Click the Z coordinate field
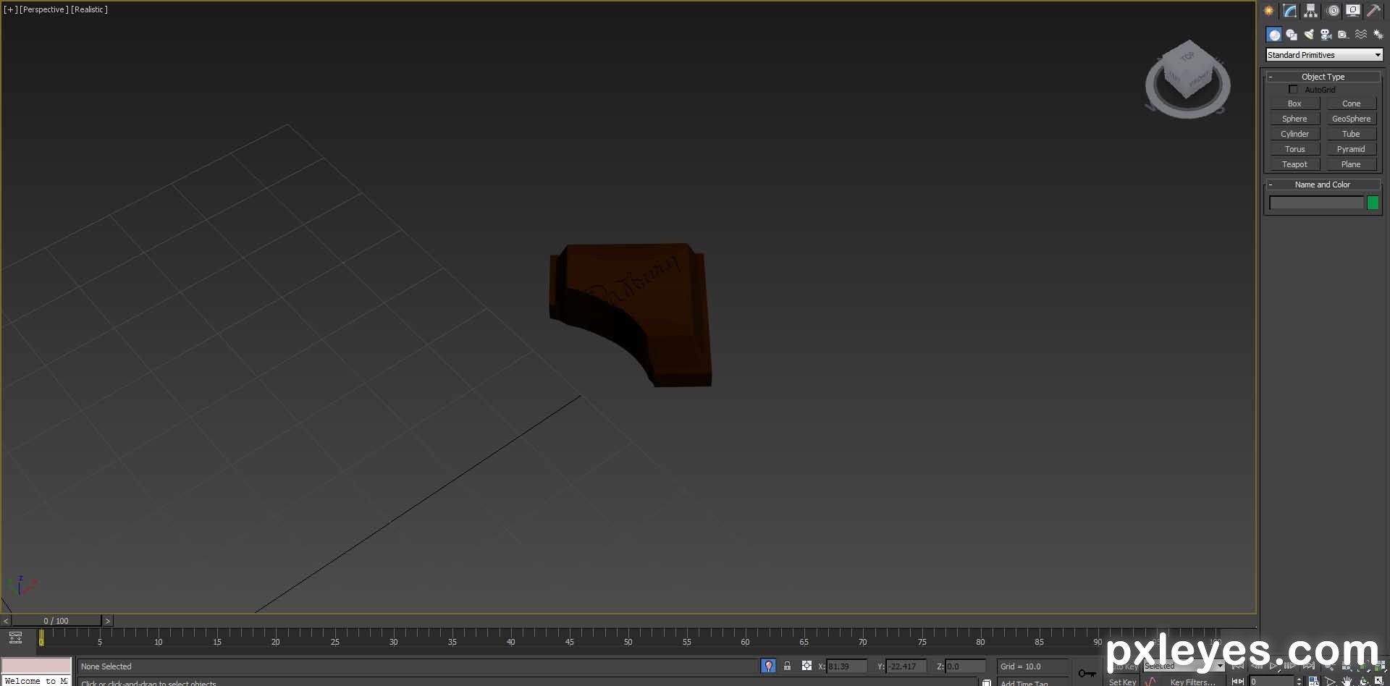Image resolution: width=1390 pixels, height=686 pixels. point(965,666)
